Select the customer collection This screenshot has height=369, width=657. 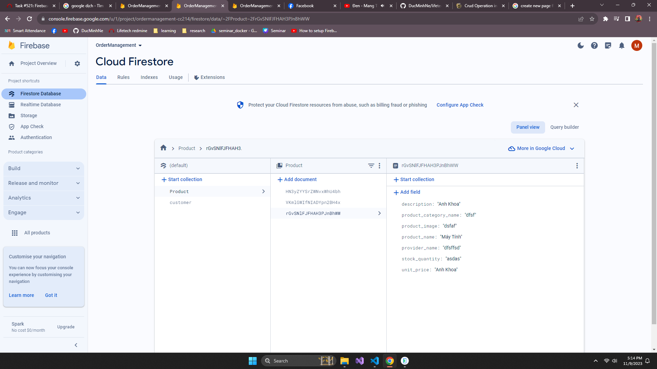click(x=181, y=203)
